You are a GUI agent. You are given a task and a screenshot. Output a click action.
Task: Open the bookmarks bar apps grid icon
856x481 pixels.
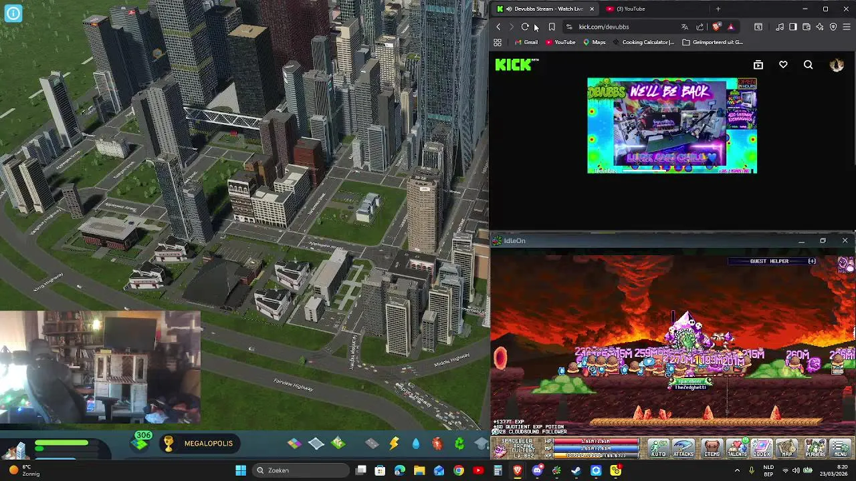(498, 42)
